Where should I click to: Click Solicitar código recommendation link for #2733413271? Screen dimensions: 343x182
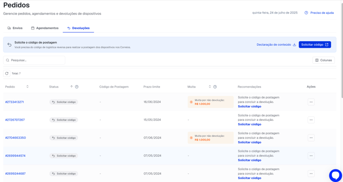[x=250, y=106]
